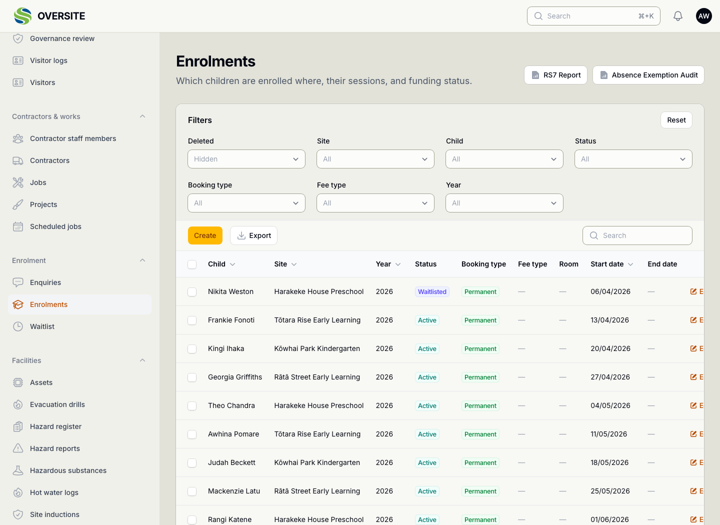Click edit icon for Frankie Fonoti row
Viewport: 720px width, 525px height.
pos(693,320)
